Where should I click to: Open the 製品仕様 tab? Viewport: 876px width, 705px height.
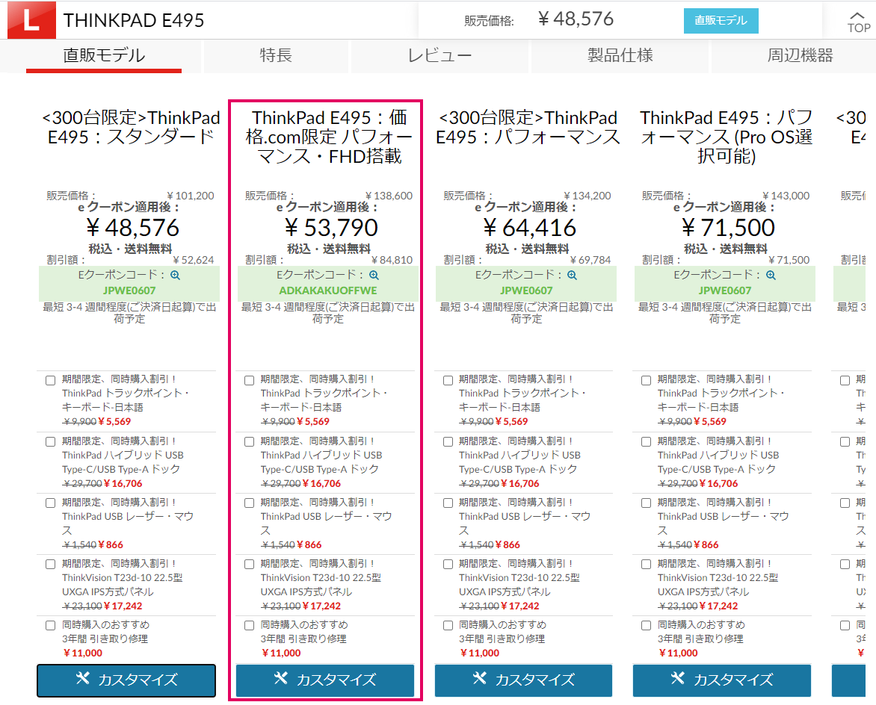click(620, 56)
